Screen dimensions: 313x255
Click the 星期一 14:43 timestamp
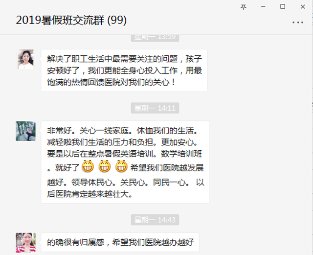coord(155,220)
